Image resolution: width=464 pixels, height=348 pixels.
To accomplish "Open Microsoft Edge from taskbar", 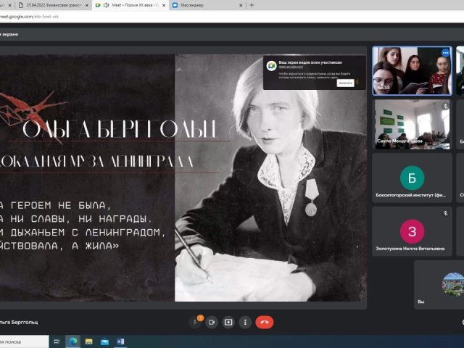I will (72, 341).
